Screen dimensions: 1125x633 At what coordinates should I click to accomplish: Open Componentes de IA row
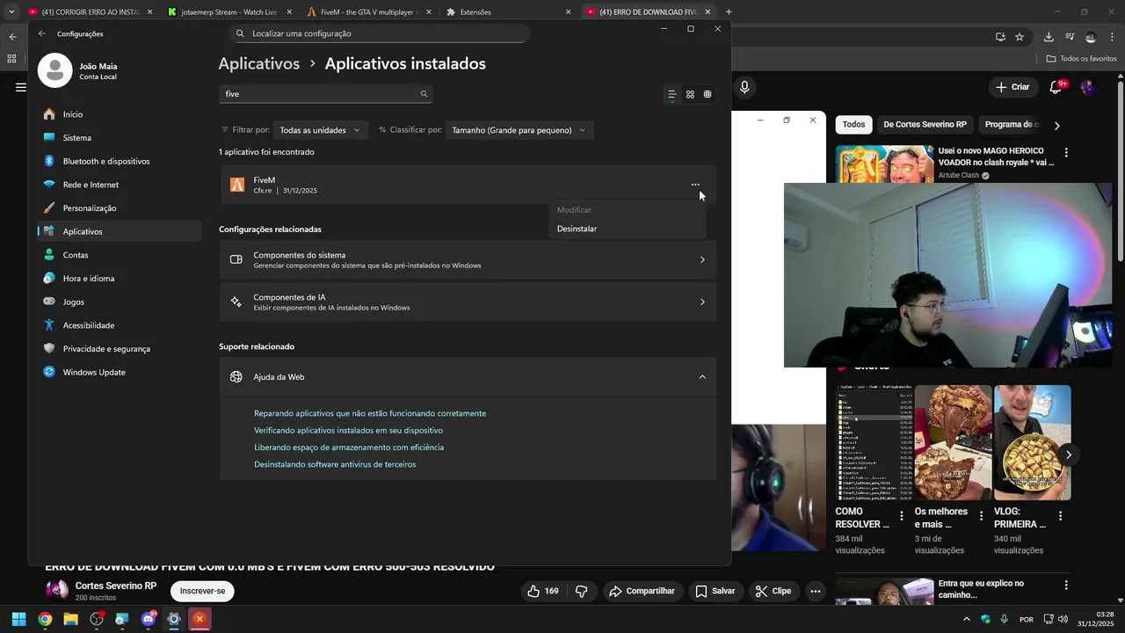(x=468, y=302)
